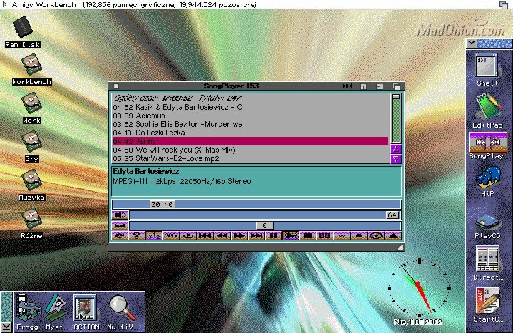The height and width of the screenshot is (333, 513).
Task: Click the repeat arrows button in SongPlayer
Action: (x=120, y=236)
